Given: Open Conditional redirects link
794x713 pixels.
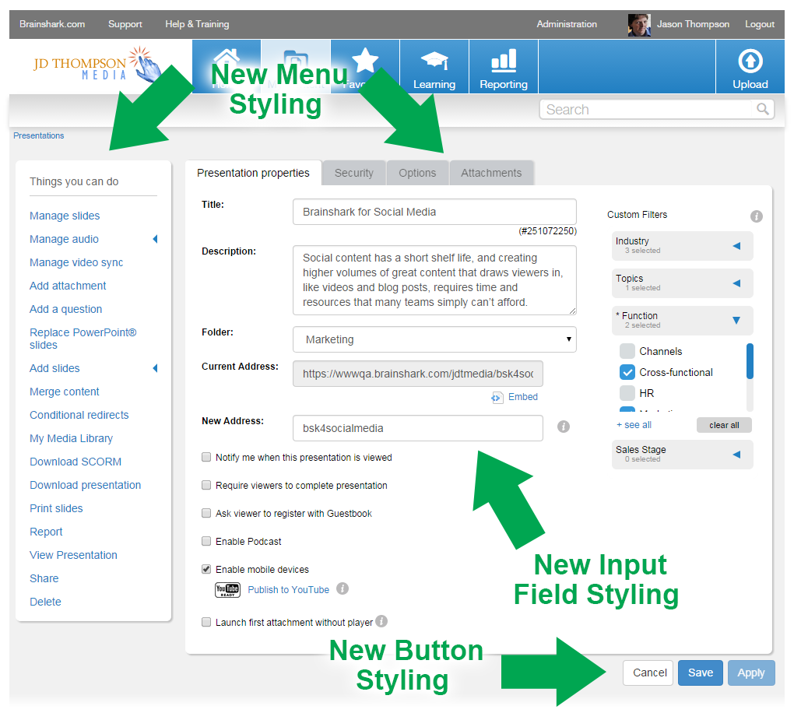Looking at the screenshot, I should pyautogui.click(x=79, y=415).
